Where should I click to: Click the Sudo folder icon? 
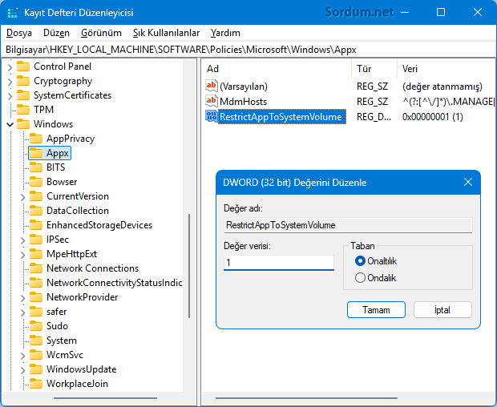click(x=36, y=326)
